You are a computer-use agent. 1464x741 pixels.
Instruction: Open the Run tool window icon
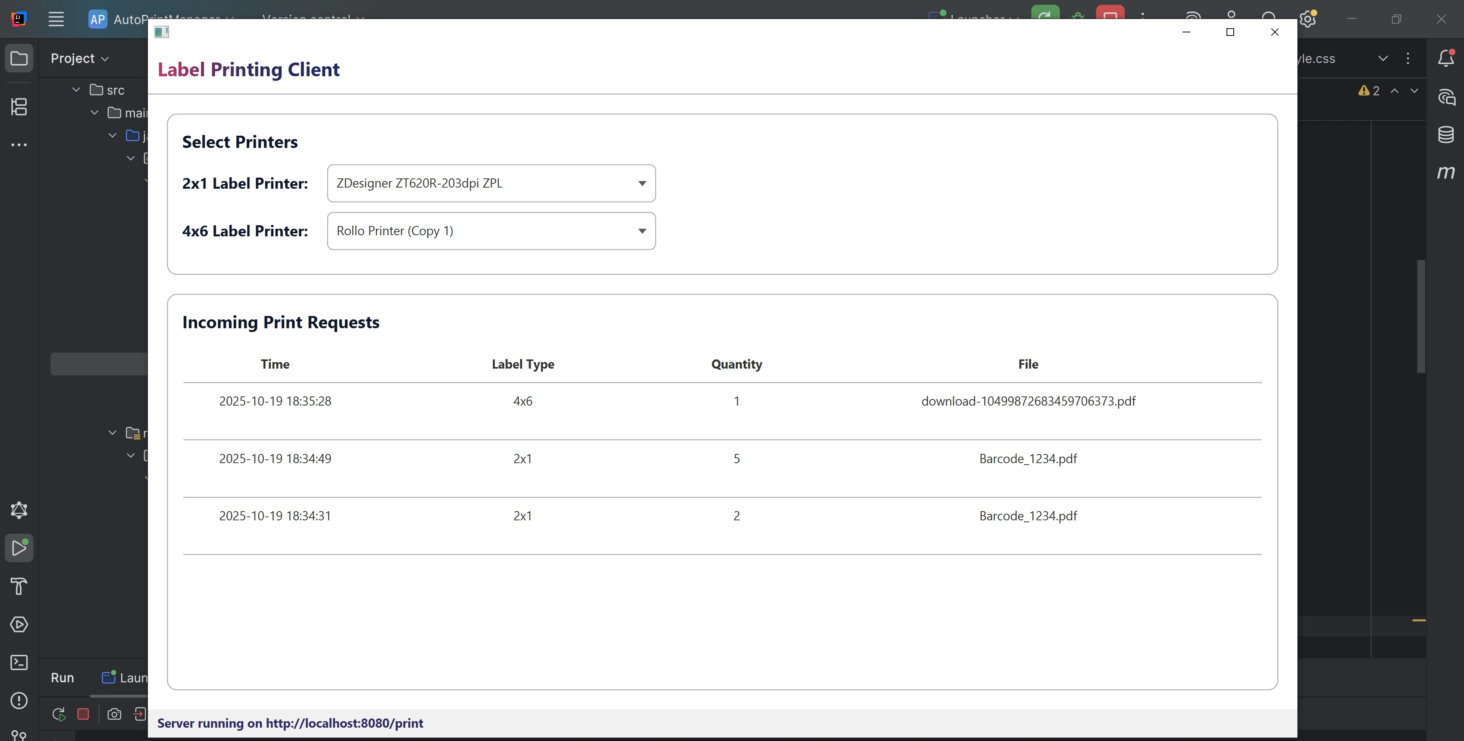coord(19,549)
